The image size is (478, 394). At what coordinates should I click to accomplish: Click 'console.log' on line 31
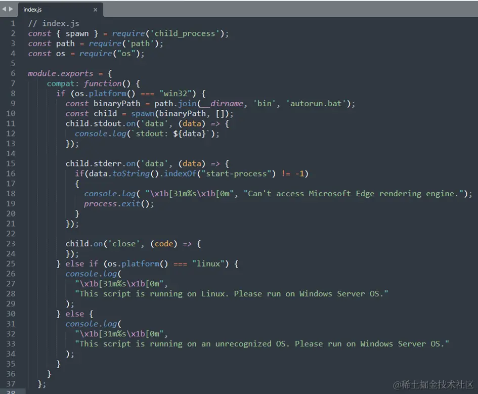91,324
